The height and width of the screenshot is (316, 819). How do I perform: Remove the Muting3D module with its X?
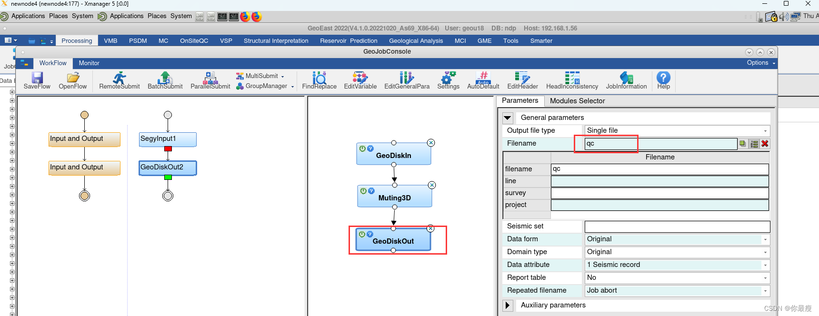point(432,185)
